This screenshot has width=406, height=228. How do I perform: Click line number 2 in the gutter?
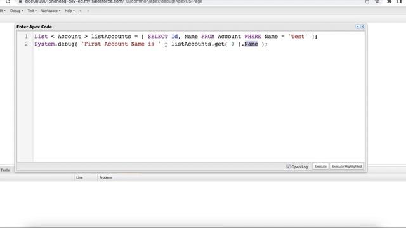point(26,44)
